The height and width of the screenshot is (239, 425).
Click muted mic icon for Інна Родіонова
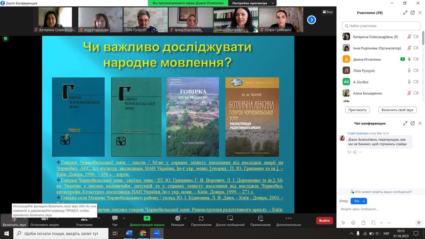point(409,48)
